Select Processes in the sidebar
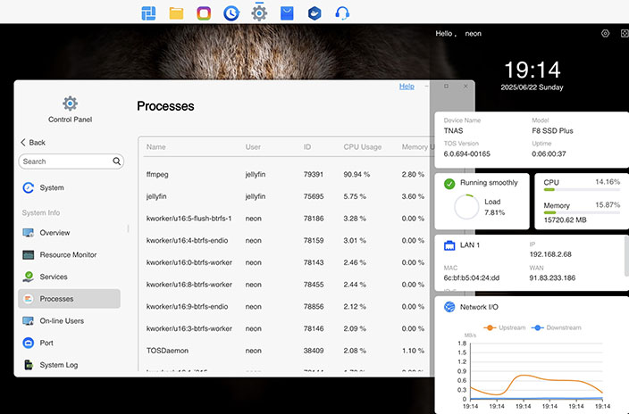Viewport: 629px width, 414px height. coord(69,299)
